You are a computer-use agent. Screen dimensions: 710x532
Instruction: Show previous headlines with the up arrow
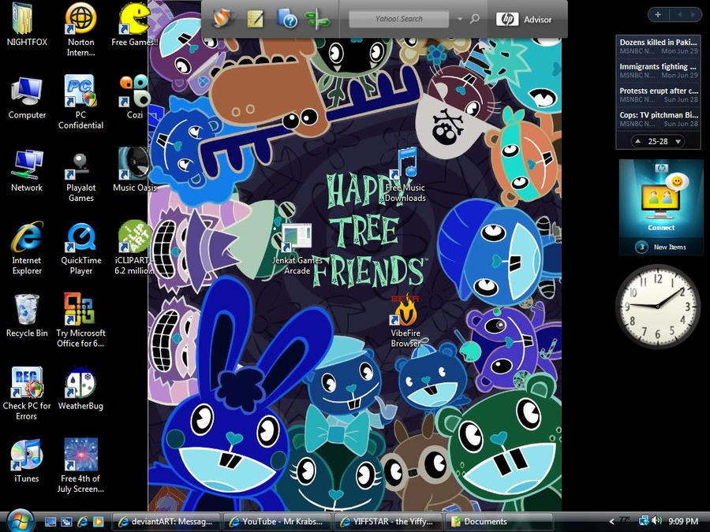(638, 141)
